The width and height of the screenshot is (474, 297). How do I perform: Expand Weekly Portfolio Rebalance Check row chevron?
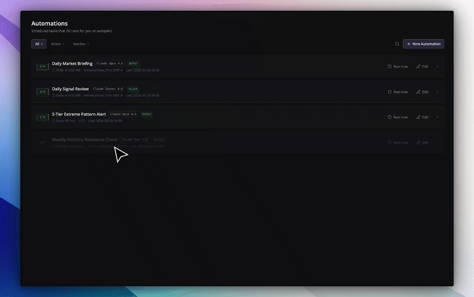point(437,143)
